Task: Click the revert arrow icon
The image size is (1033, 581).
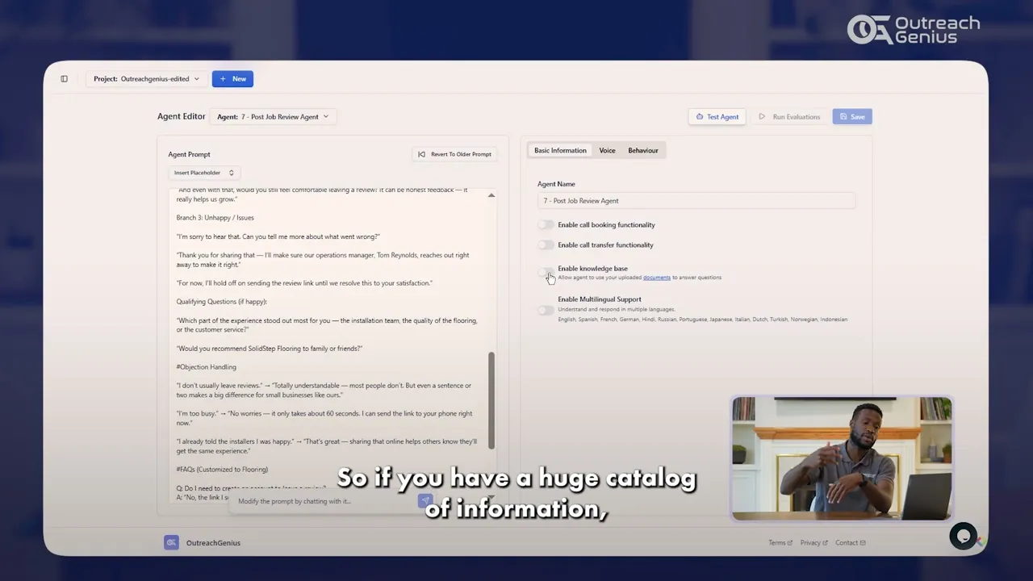Action: [421, 154]
